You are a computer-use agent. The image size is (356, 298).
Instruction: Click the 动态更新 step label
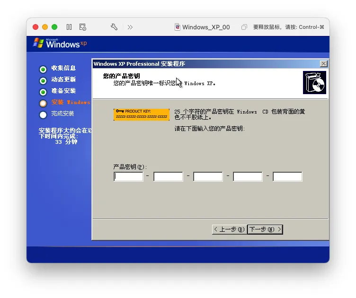click(x=63, y=79)
